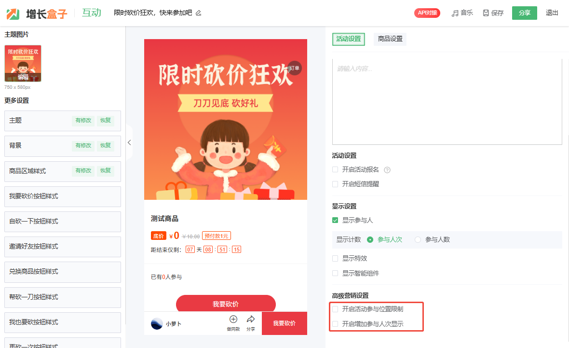Click the pencil icon to edit the title

[199, 13]
